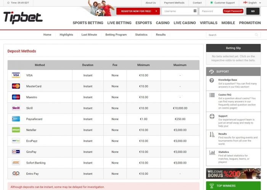Click the Maximum column header
This screenshot has width=267, height=190.
pyautogui.click(x=180, y=65)
